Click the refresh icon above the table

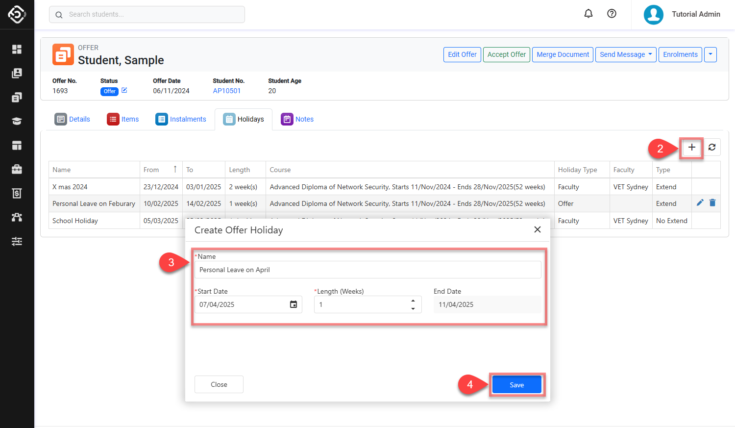coord(712,148)
